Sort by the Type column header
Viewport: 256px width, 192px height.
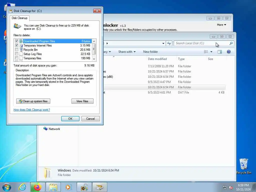(181, 59)
